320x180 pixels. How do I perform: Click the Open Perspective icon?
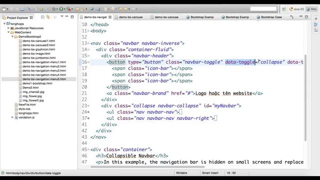click(284, 9)
